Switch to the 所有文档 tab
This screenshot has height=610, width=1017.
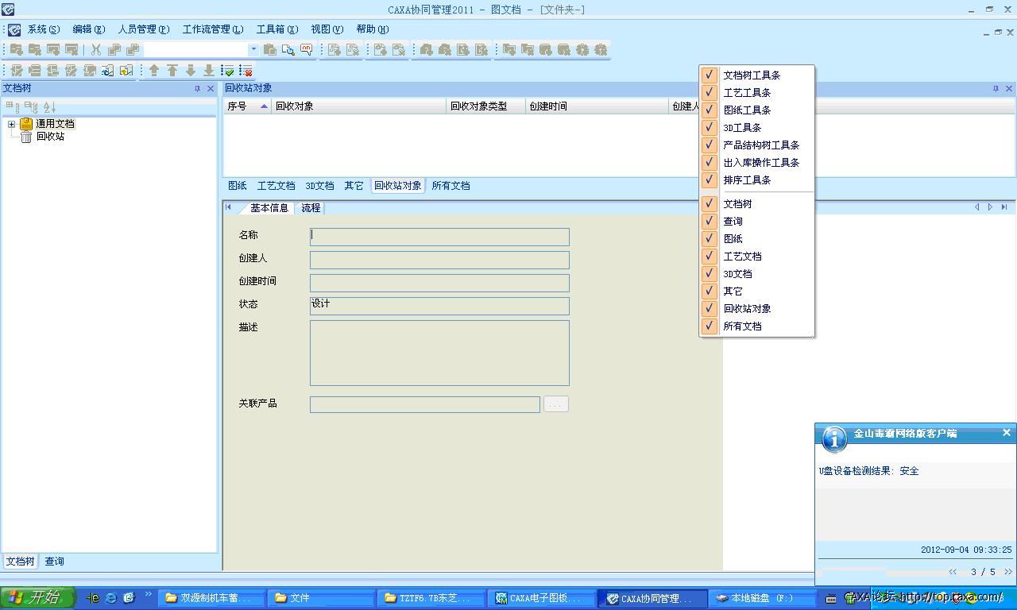coord(450,186)
